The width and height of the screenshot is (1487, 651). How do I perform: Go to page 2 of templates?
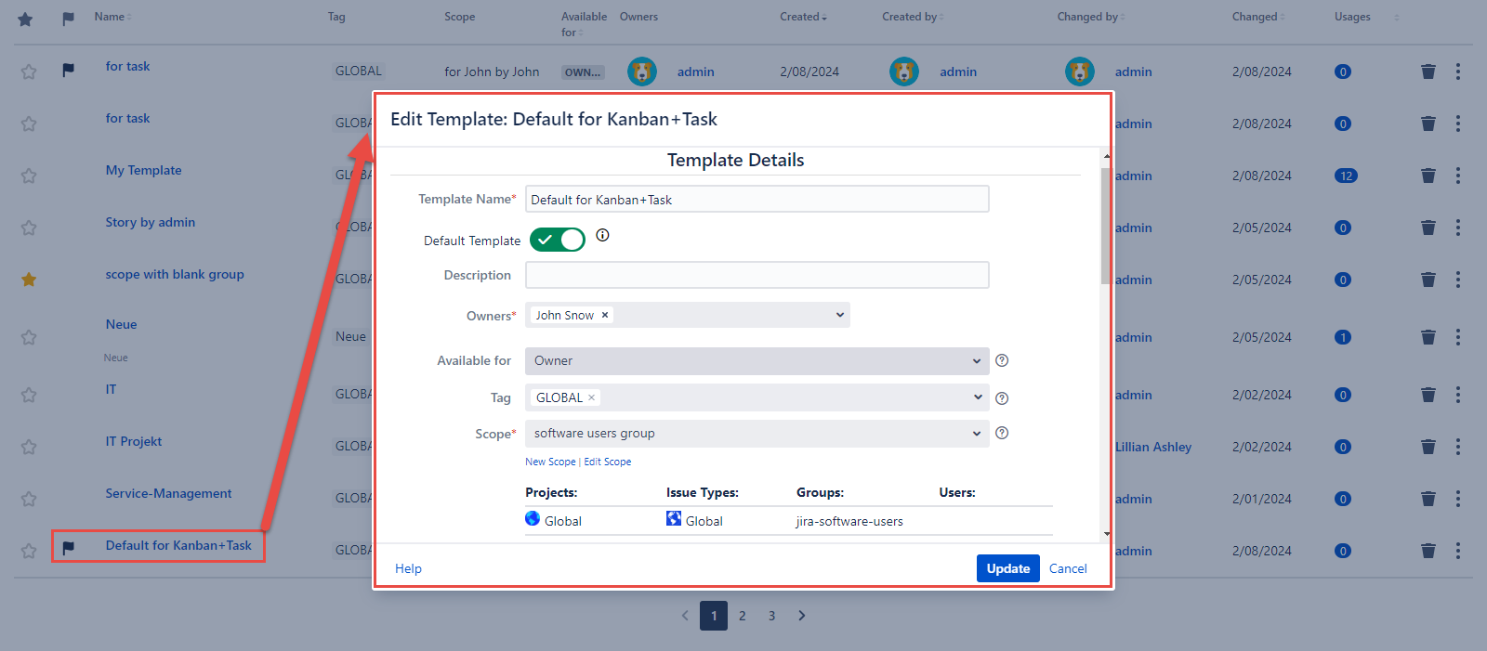click(743, 616)
